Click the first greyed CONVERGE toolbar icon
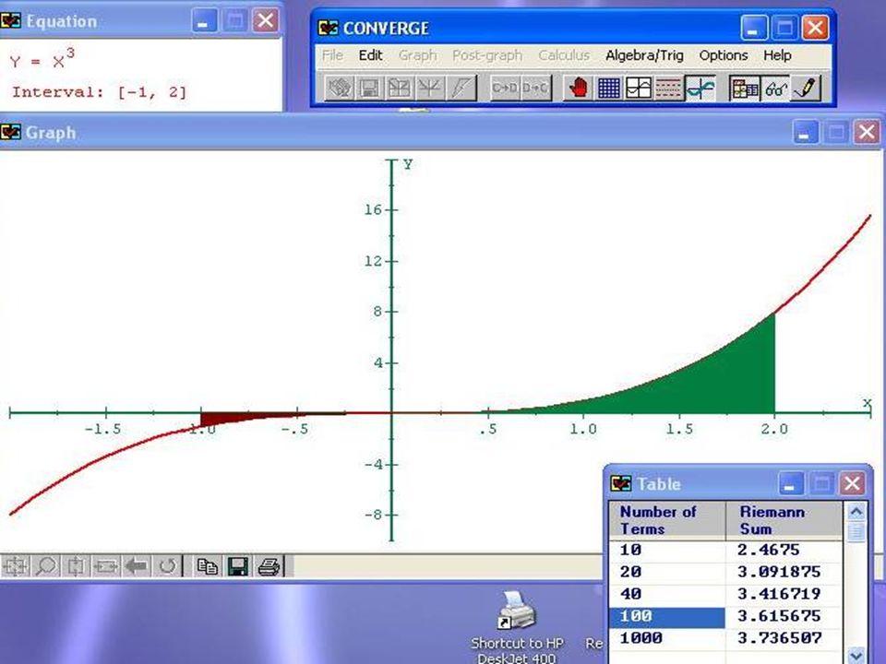The height and width of the screenshot is (664, 886). (x=340, y=89)
